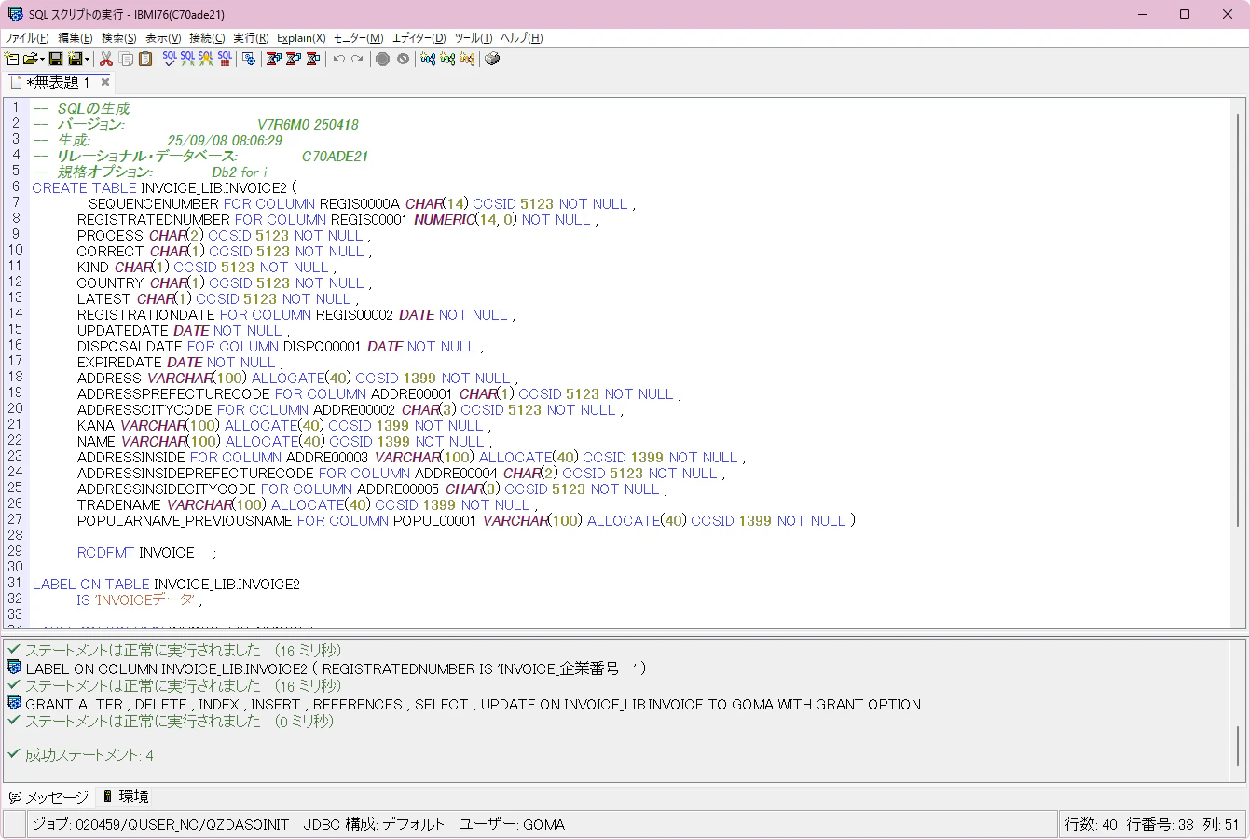
Task: Open the 実行(R) menu
Action: click(251, 38)
